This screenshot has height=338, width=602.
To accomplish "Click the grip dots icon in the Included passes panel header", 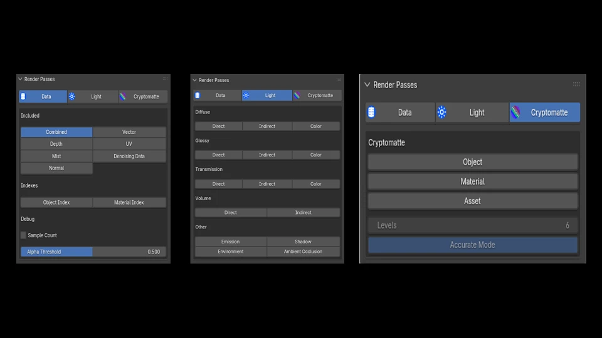I will coord(165,79).
